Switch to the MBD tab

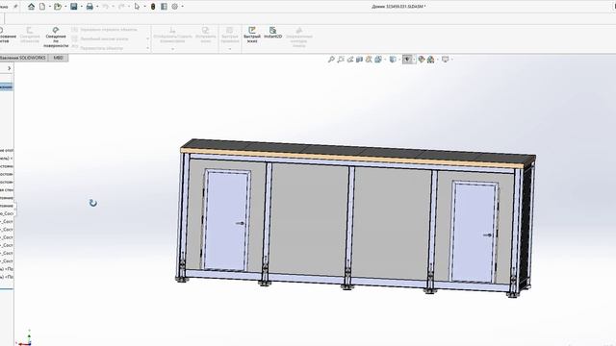point(58,58)
